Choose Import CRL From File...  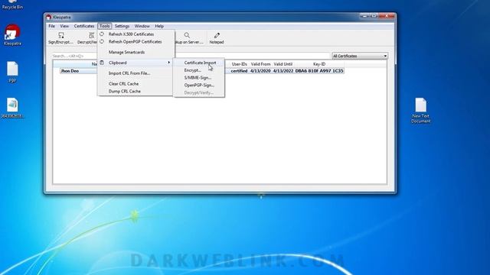(x=136, y=73)
